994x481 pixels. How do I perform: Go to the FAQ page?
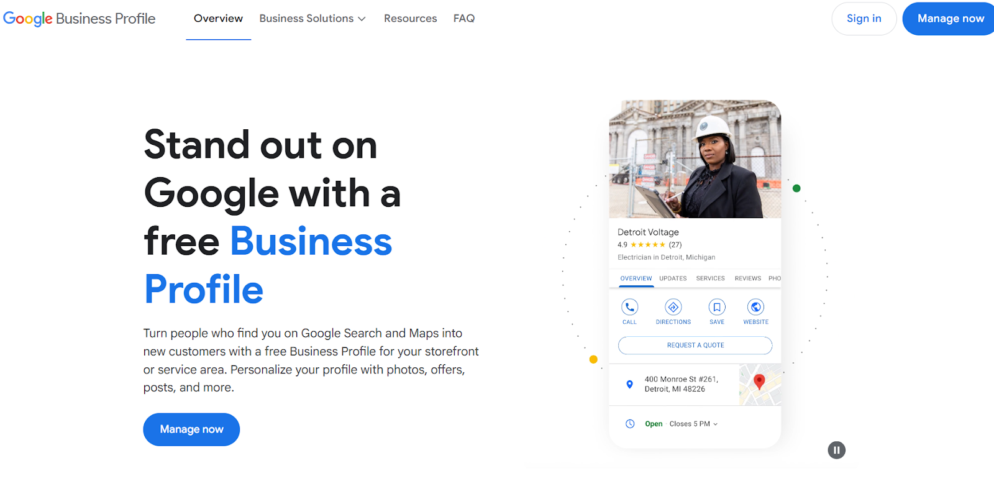[x=464, y=19]
